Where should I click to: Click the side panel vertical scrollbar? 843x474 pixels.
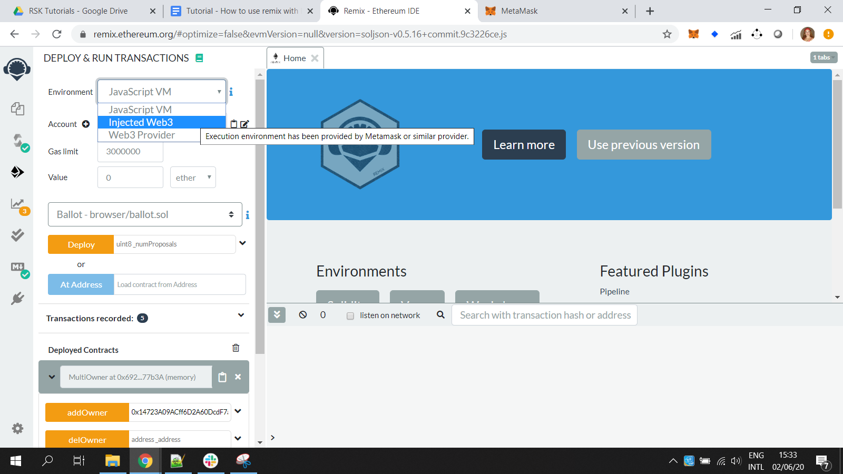(260, 216)
